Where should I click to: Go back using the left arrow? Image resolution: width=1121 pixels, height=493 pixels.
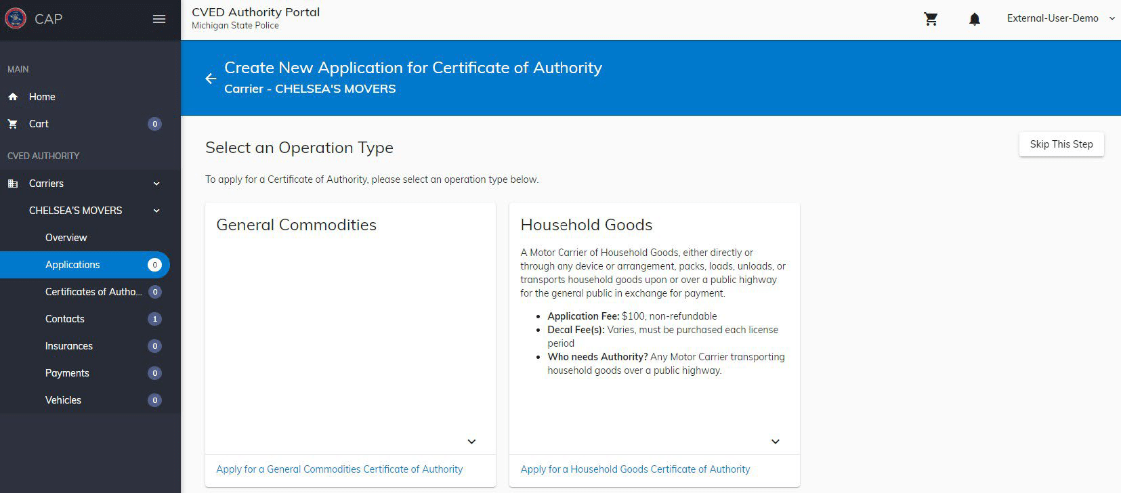[x=211, y=79]
